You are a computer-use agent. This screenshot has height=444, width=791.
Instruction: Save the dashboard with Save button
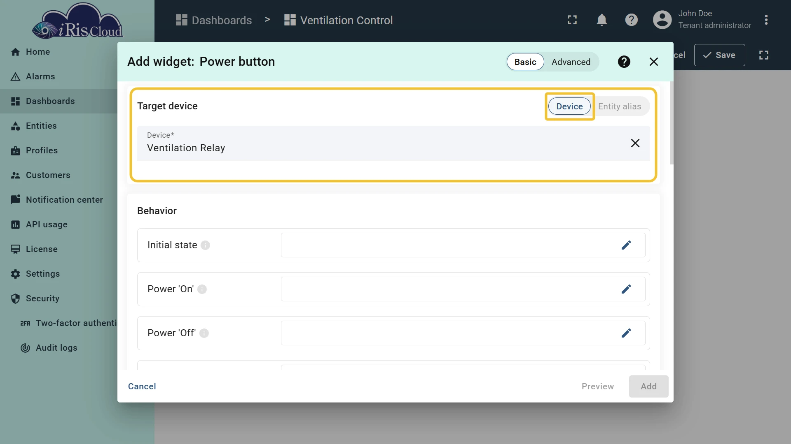(x=719, y=55)
